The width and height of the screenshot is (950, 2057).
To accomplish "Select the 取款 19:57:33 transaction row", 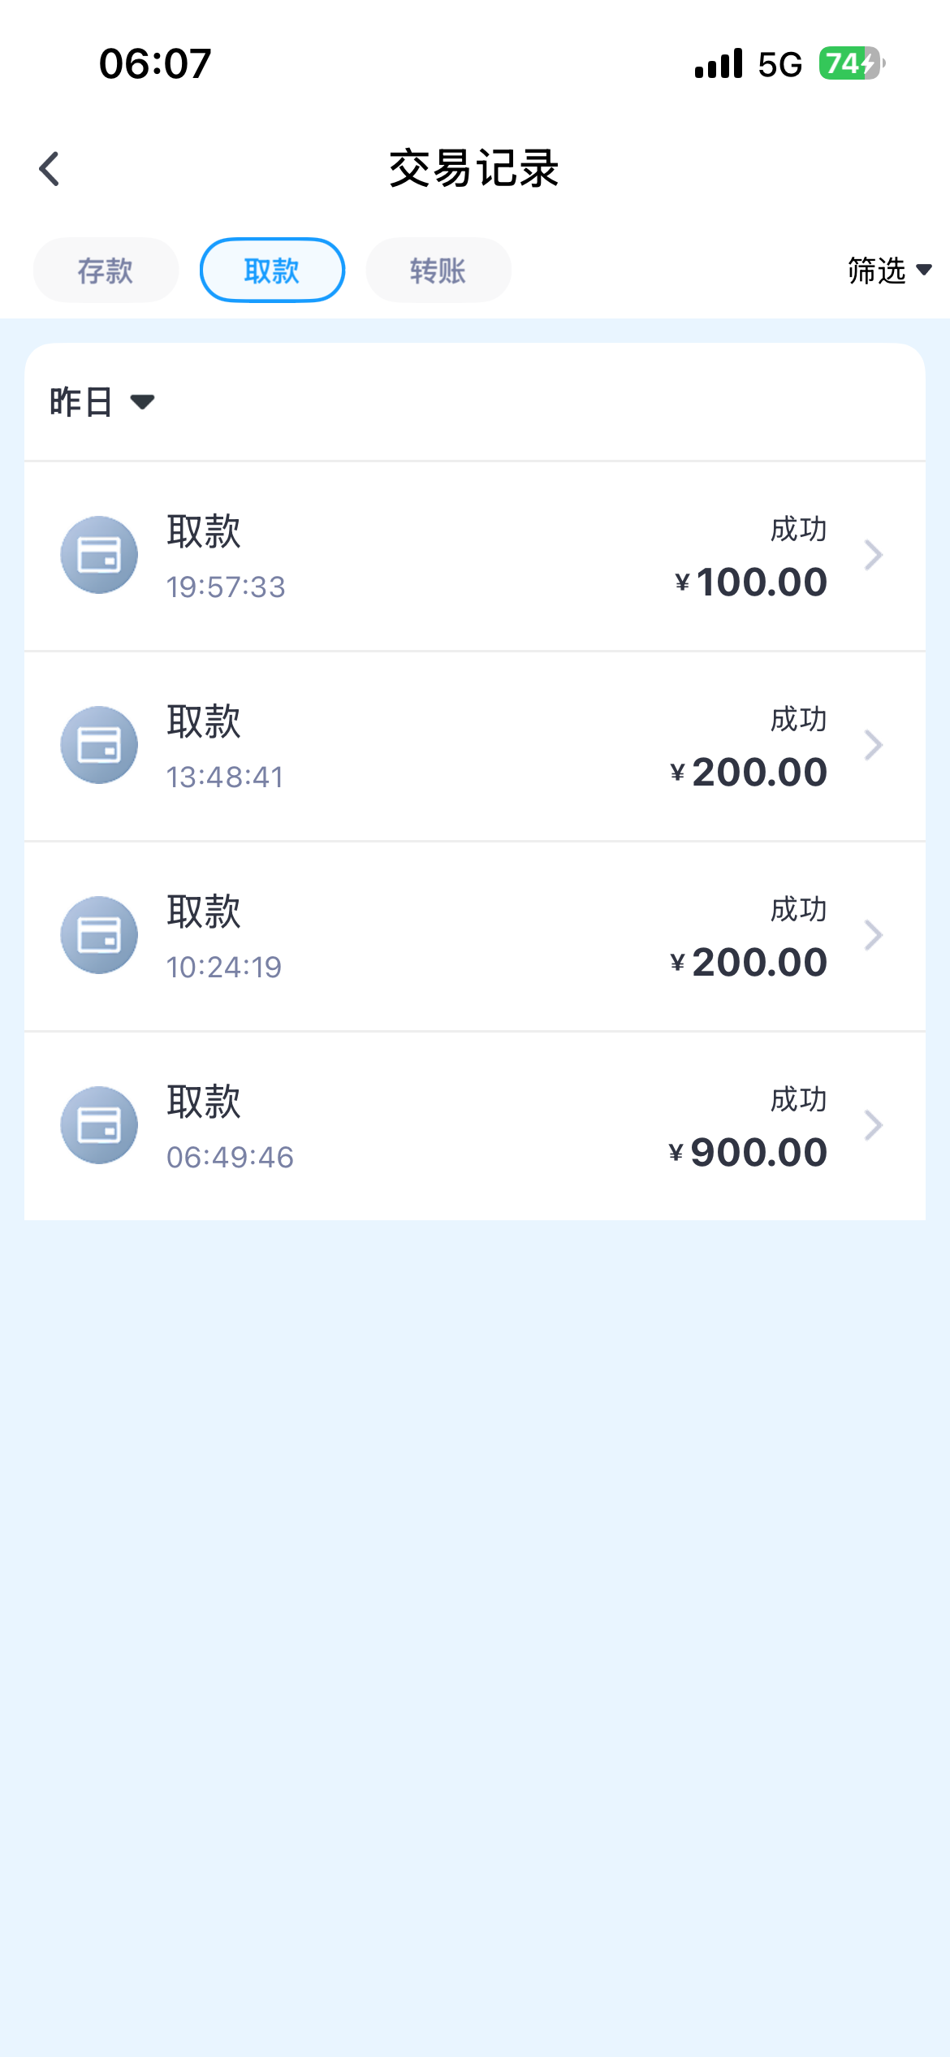I will coord(475,556).
